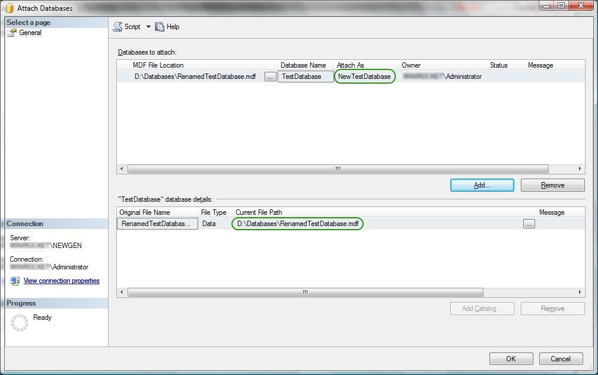
Task: Click the Add Catalog... button
Action: click(482, 309)
